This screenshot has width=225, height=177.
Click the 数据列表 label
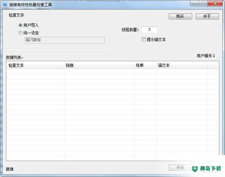click(x=14, y=57)
